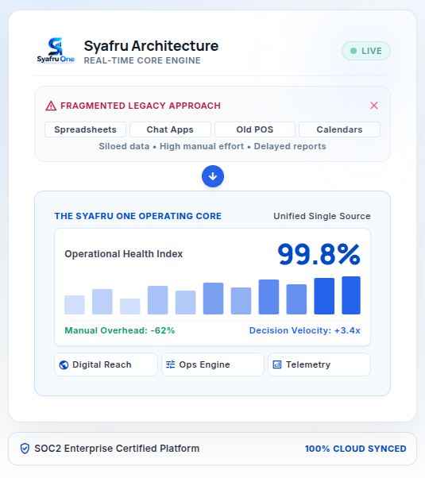Select the Calendars chip
This screenshot has height=478, width=425.
tap(339, 129)
